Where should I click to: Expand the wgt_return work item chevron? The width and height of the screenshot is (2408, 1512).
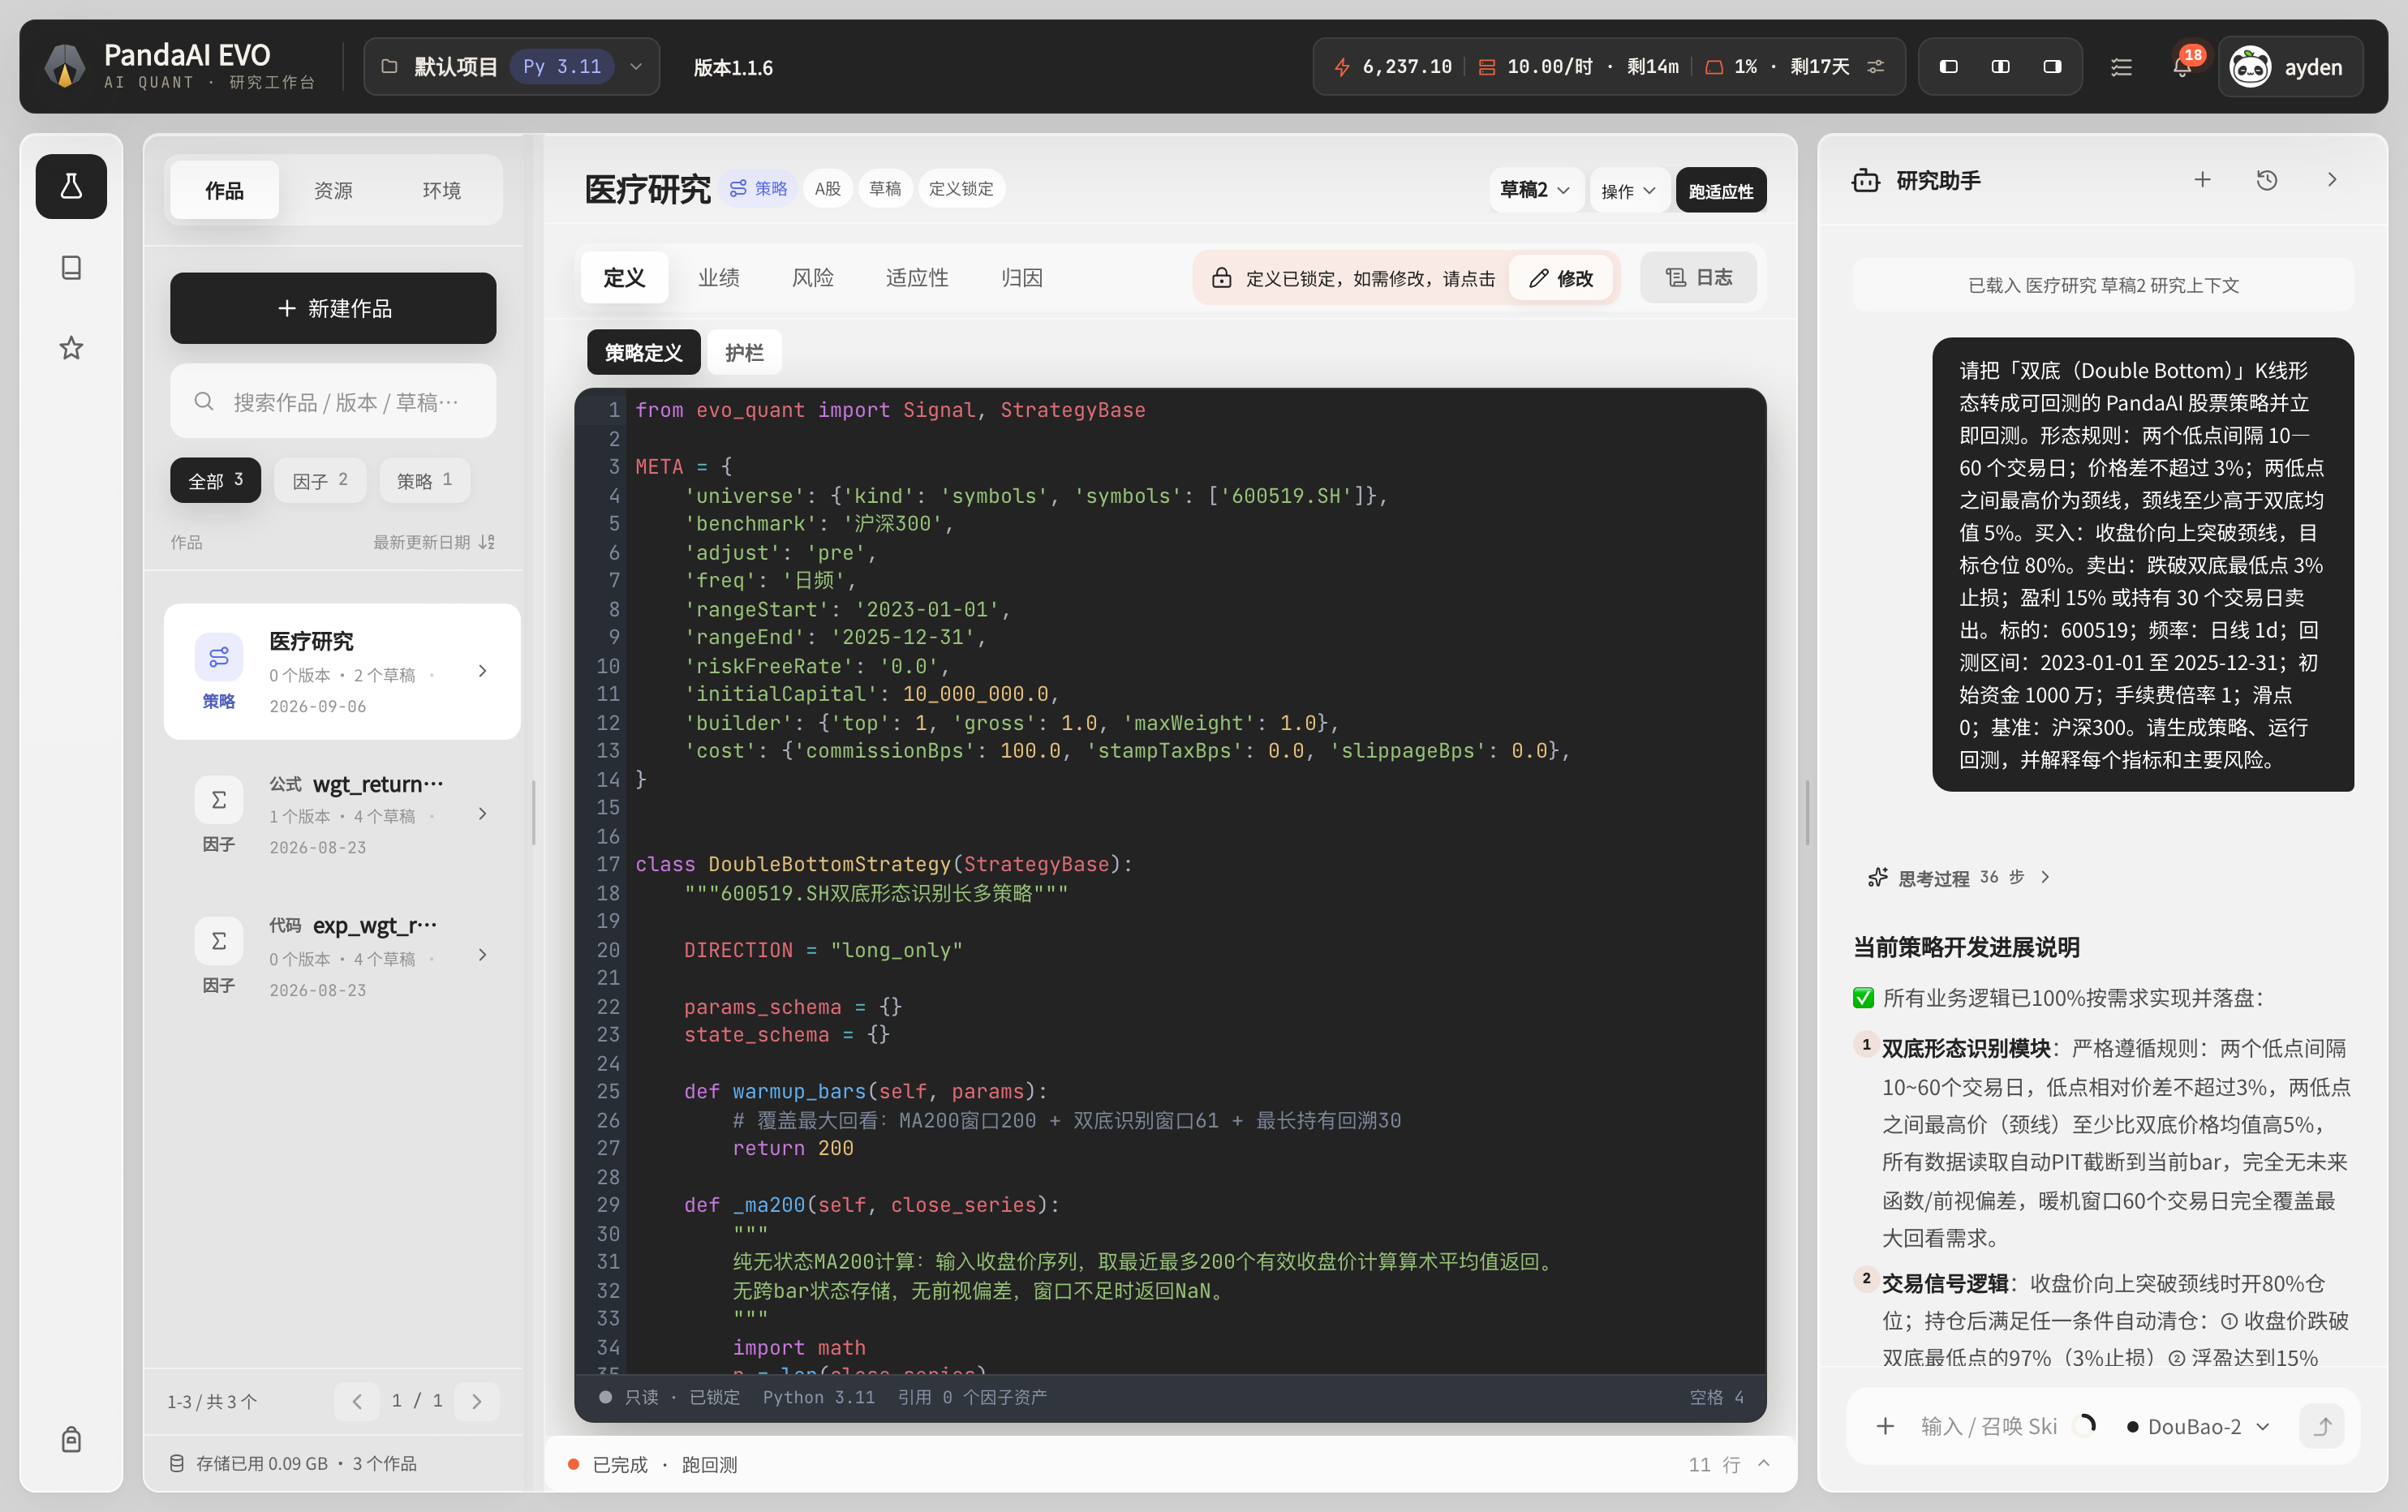pyautogui.click(x=483, y=814)
